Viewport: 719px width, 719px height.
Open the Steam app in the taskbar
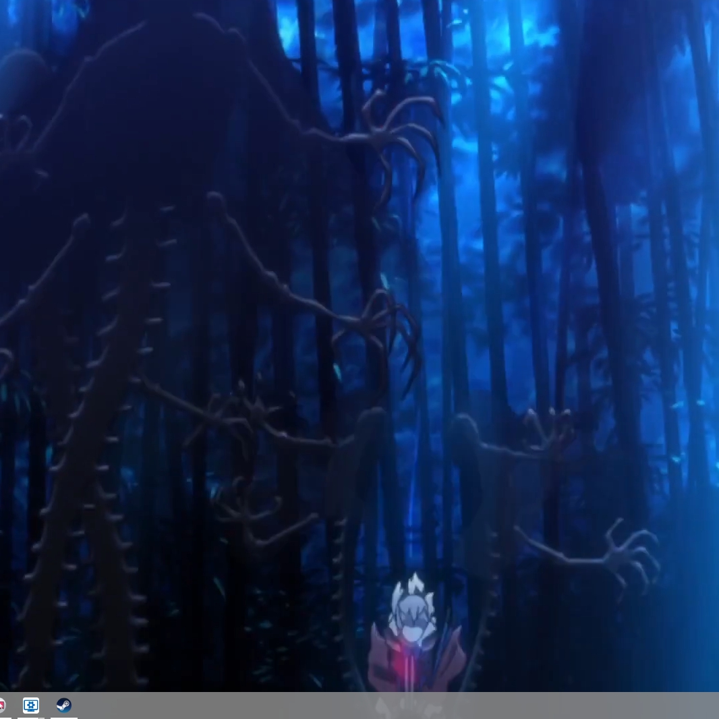point(63,705)
